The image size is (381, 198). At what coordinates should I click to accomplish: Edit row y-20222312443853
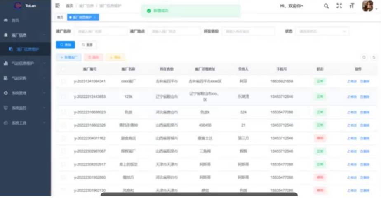click(352, 97)
